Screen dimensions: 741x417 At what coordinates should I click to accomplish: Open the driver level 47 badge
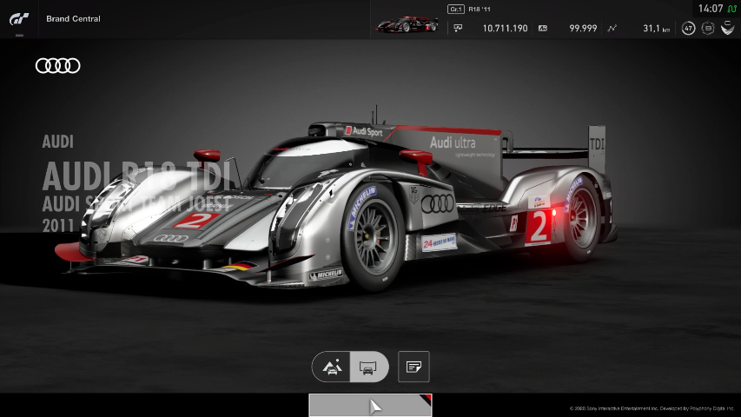pyautogui.click(x=688, y=29)
